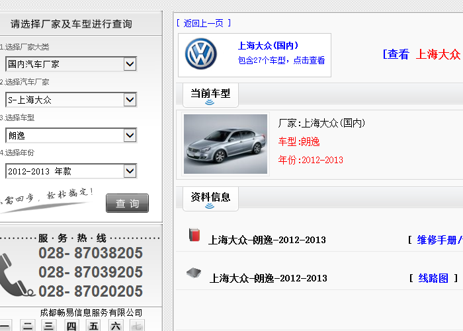Image resolution: width=463 pixels, height=331 pixels.
Task: Click the 请选择厂家及车型进行查询 header
Action: [x=71, y=24]
